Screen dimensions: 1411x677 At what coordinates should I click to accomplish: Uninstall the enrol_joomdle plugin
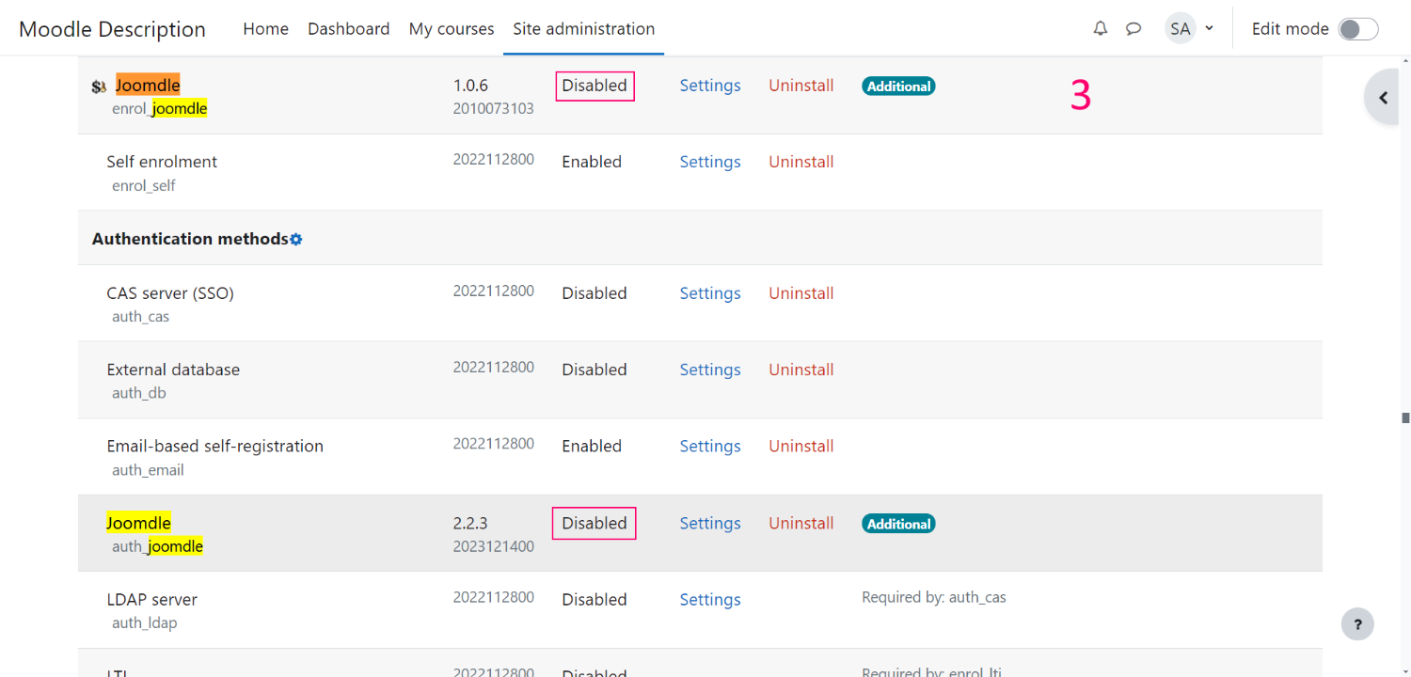(x=801, y=86)
